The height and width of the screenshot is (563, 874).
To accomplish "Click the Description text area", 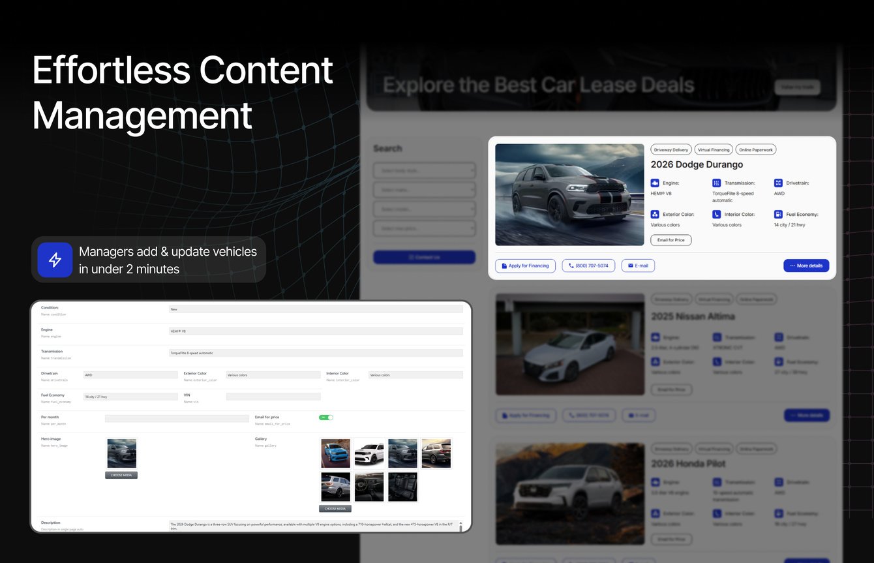I will (x=316, y=526).
